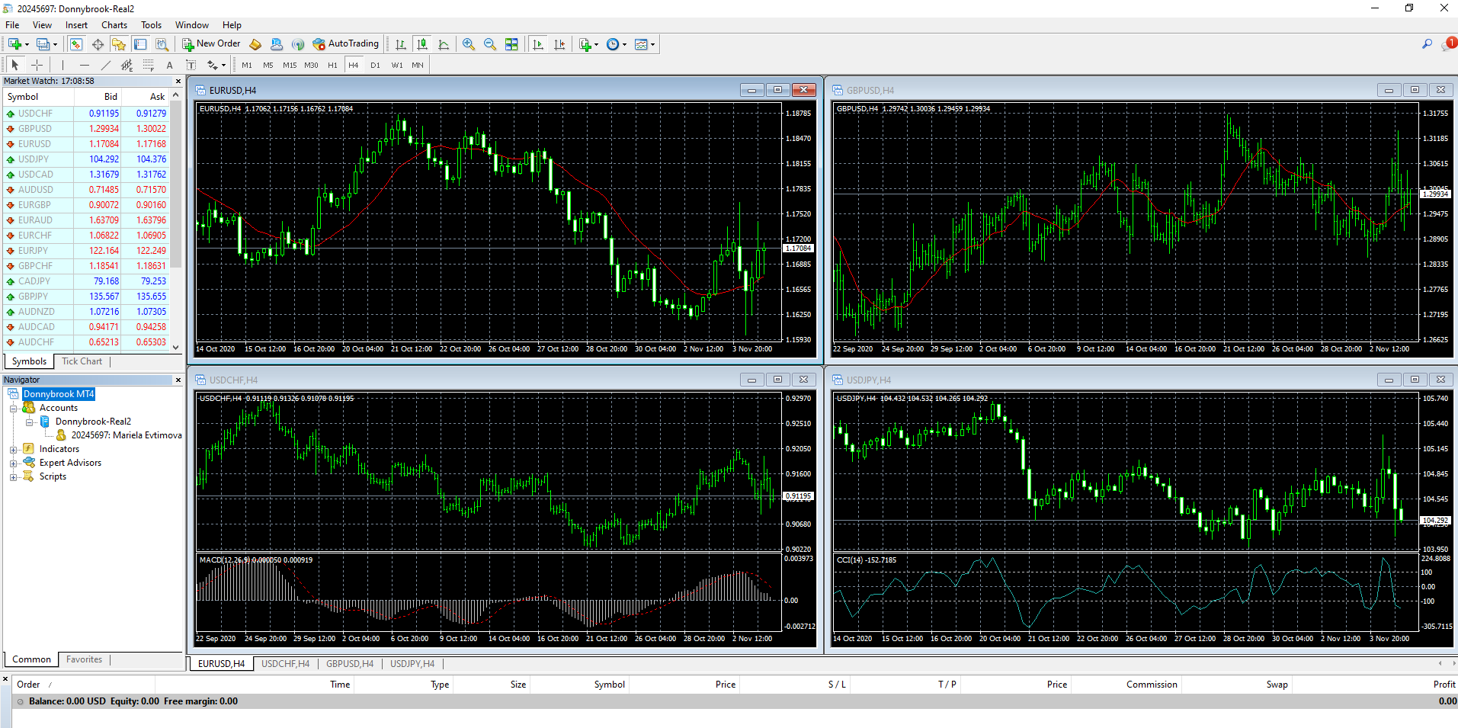Open the Strategy Tester icon
Image resolution: width=1458 pixels, height=728 pixels.
(162, 44)
